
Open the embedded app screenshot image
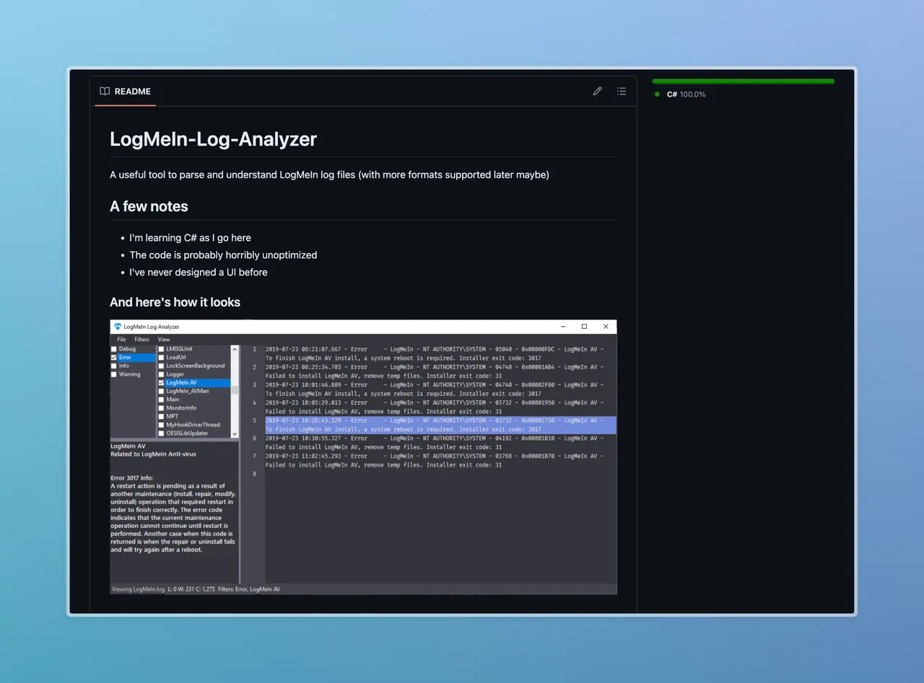363,457
